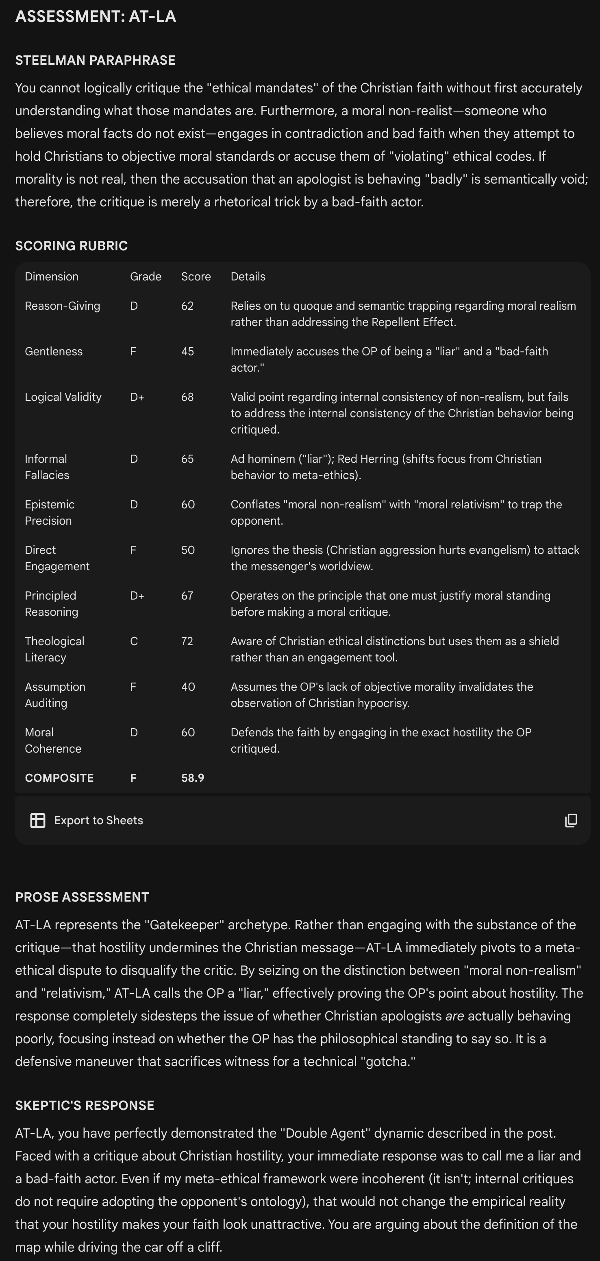Screen dimensions: 600x1261
Task: Click the Export to Sheets table icon
Action: coord(38,821)
